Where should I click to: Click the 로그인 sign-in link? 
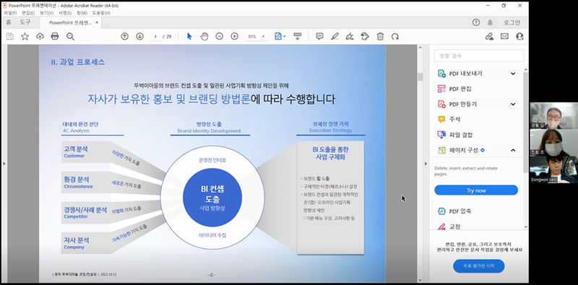[x=512, y=22]
